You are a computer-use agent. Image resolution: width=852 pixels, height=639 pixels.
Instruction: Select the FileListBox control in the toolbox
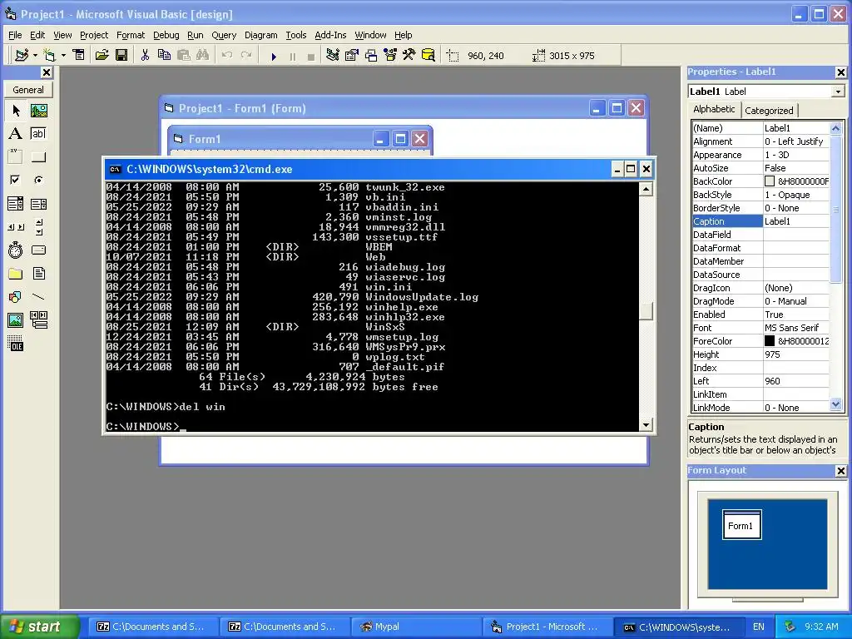coord(38,273)
